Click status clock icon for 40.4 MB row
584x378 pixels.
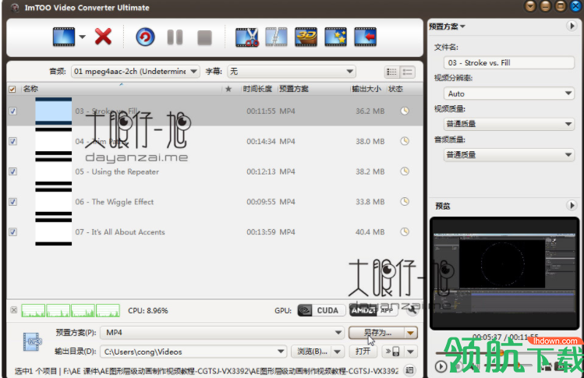[405, 231]
